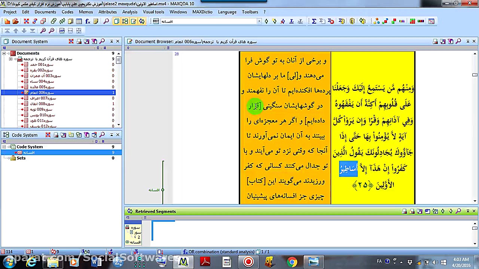Open the Logic/function fx icon on the toolbar

87,21
